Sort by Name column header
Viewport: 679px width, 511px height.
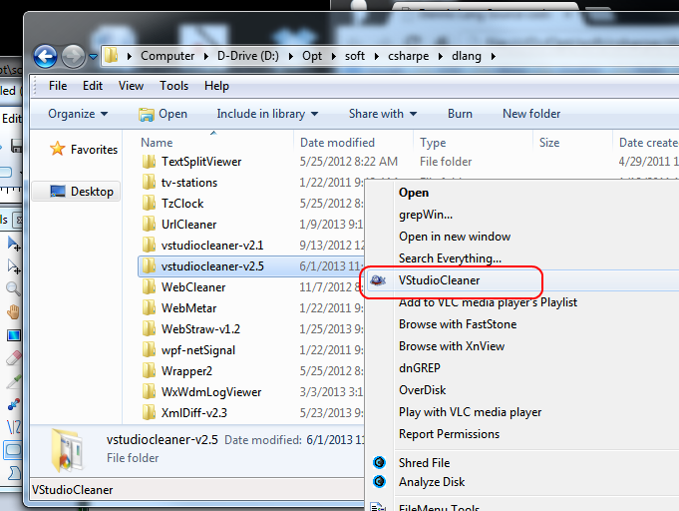157,143
